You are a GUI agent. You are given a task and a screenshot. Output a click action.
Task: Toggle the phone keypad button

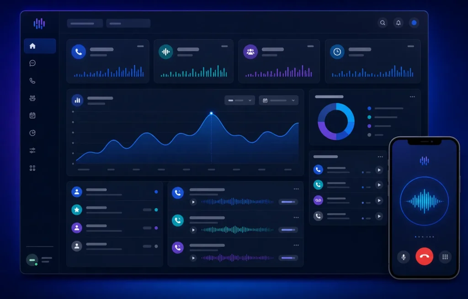pos(445,257)
